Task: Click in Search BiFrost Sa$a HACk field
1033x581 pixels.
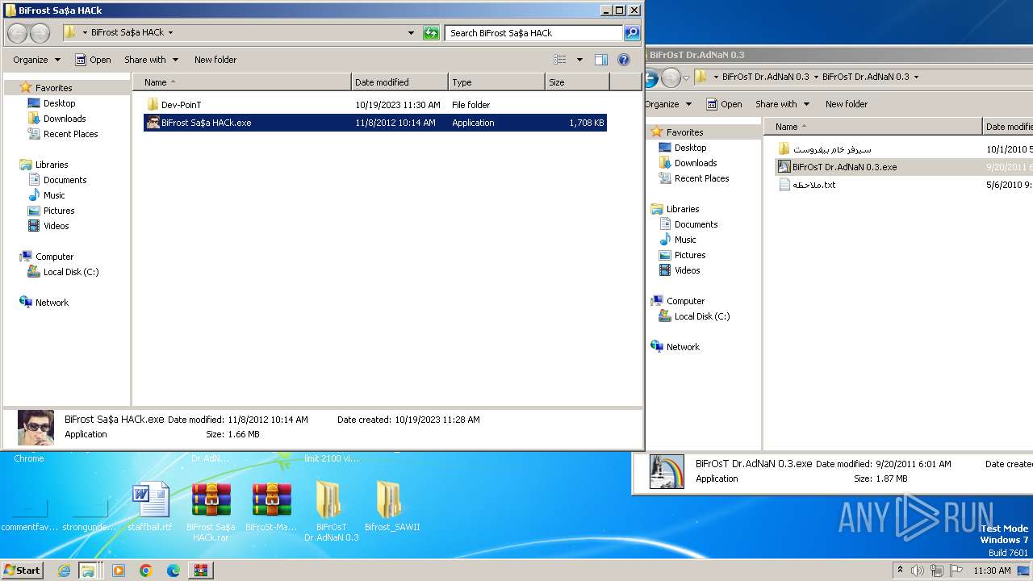Action: click(533, 33)
